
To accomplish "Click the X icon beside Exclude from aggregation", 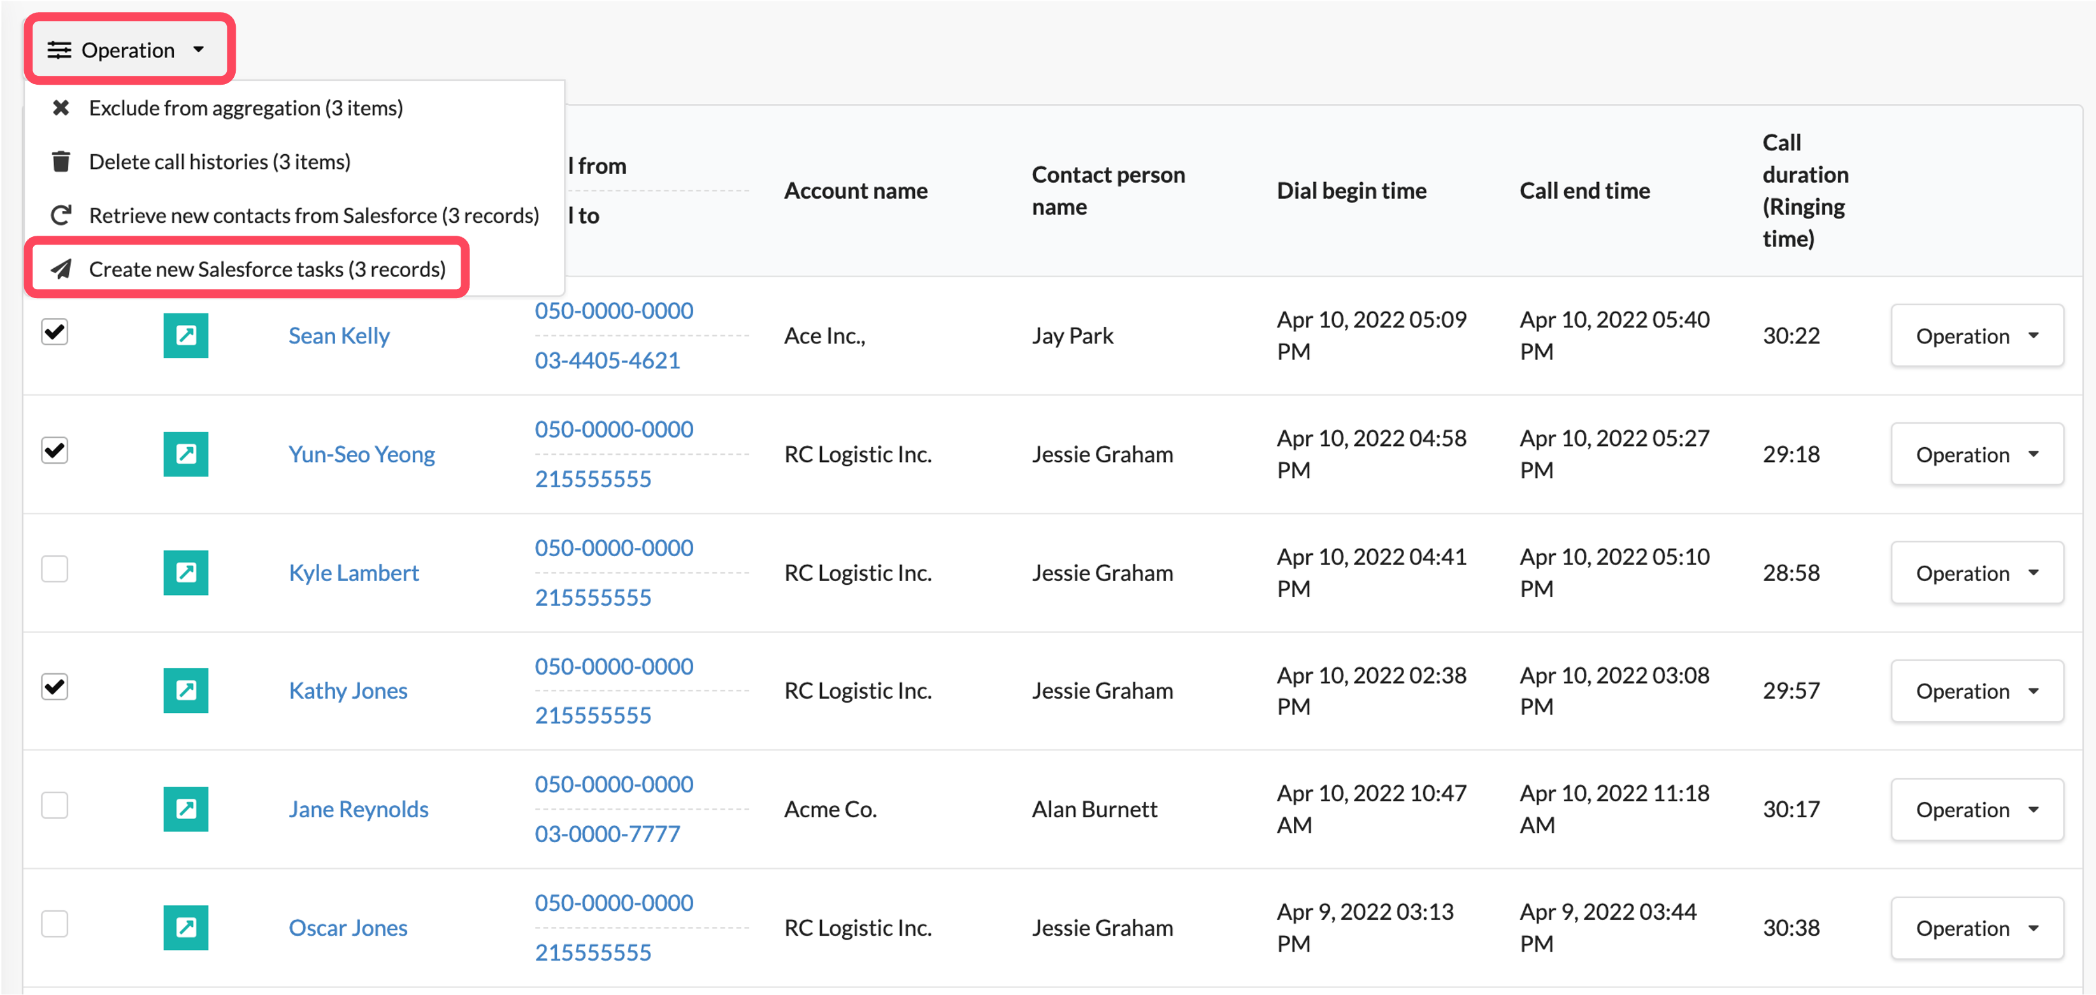I will pos(61,108).
